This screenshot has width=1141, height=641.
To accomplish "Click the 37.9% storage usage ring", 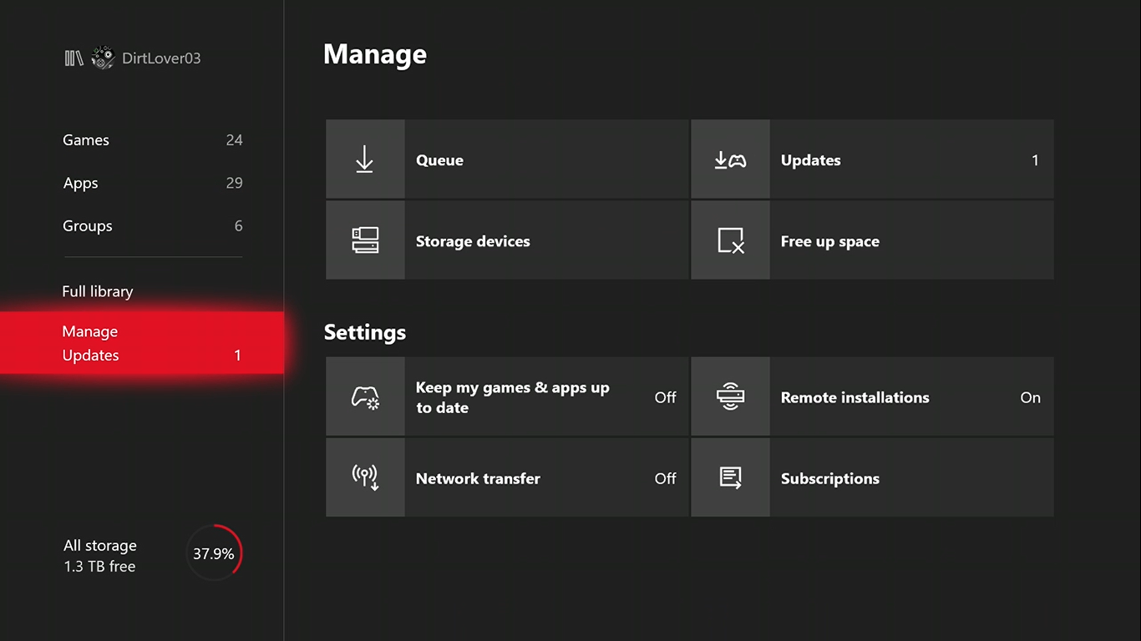I will click(x=214, y=553).
